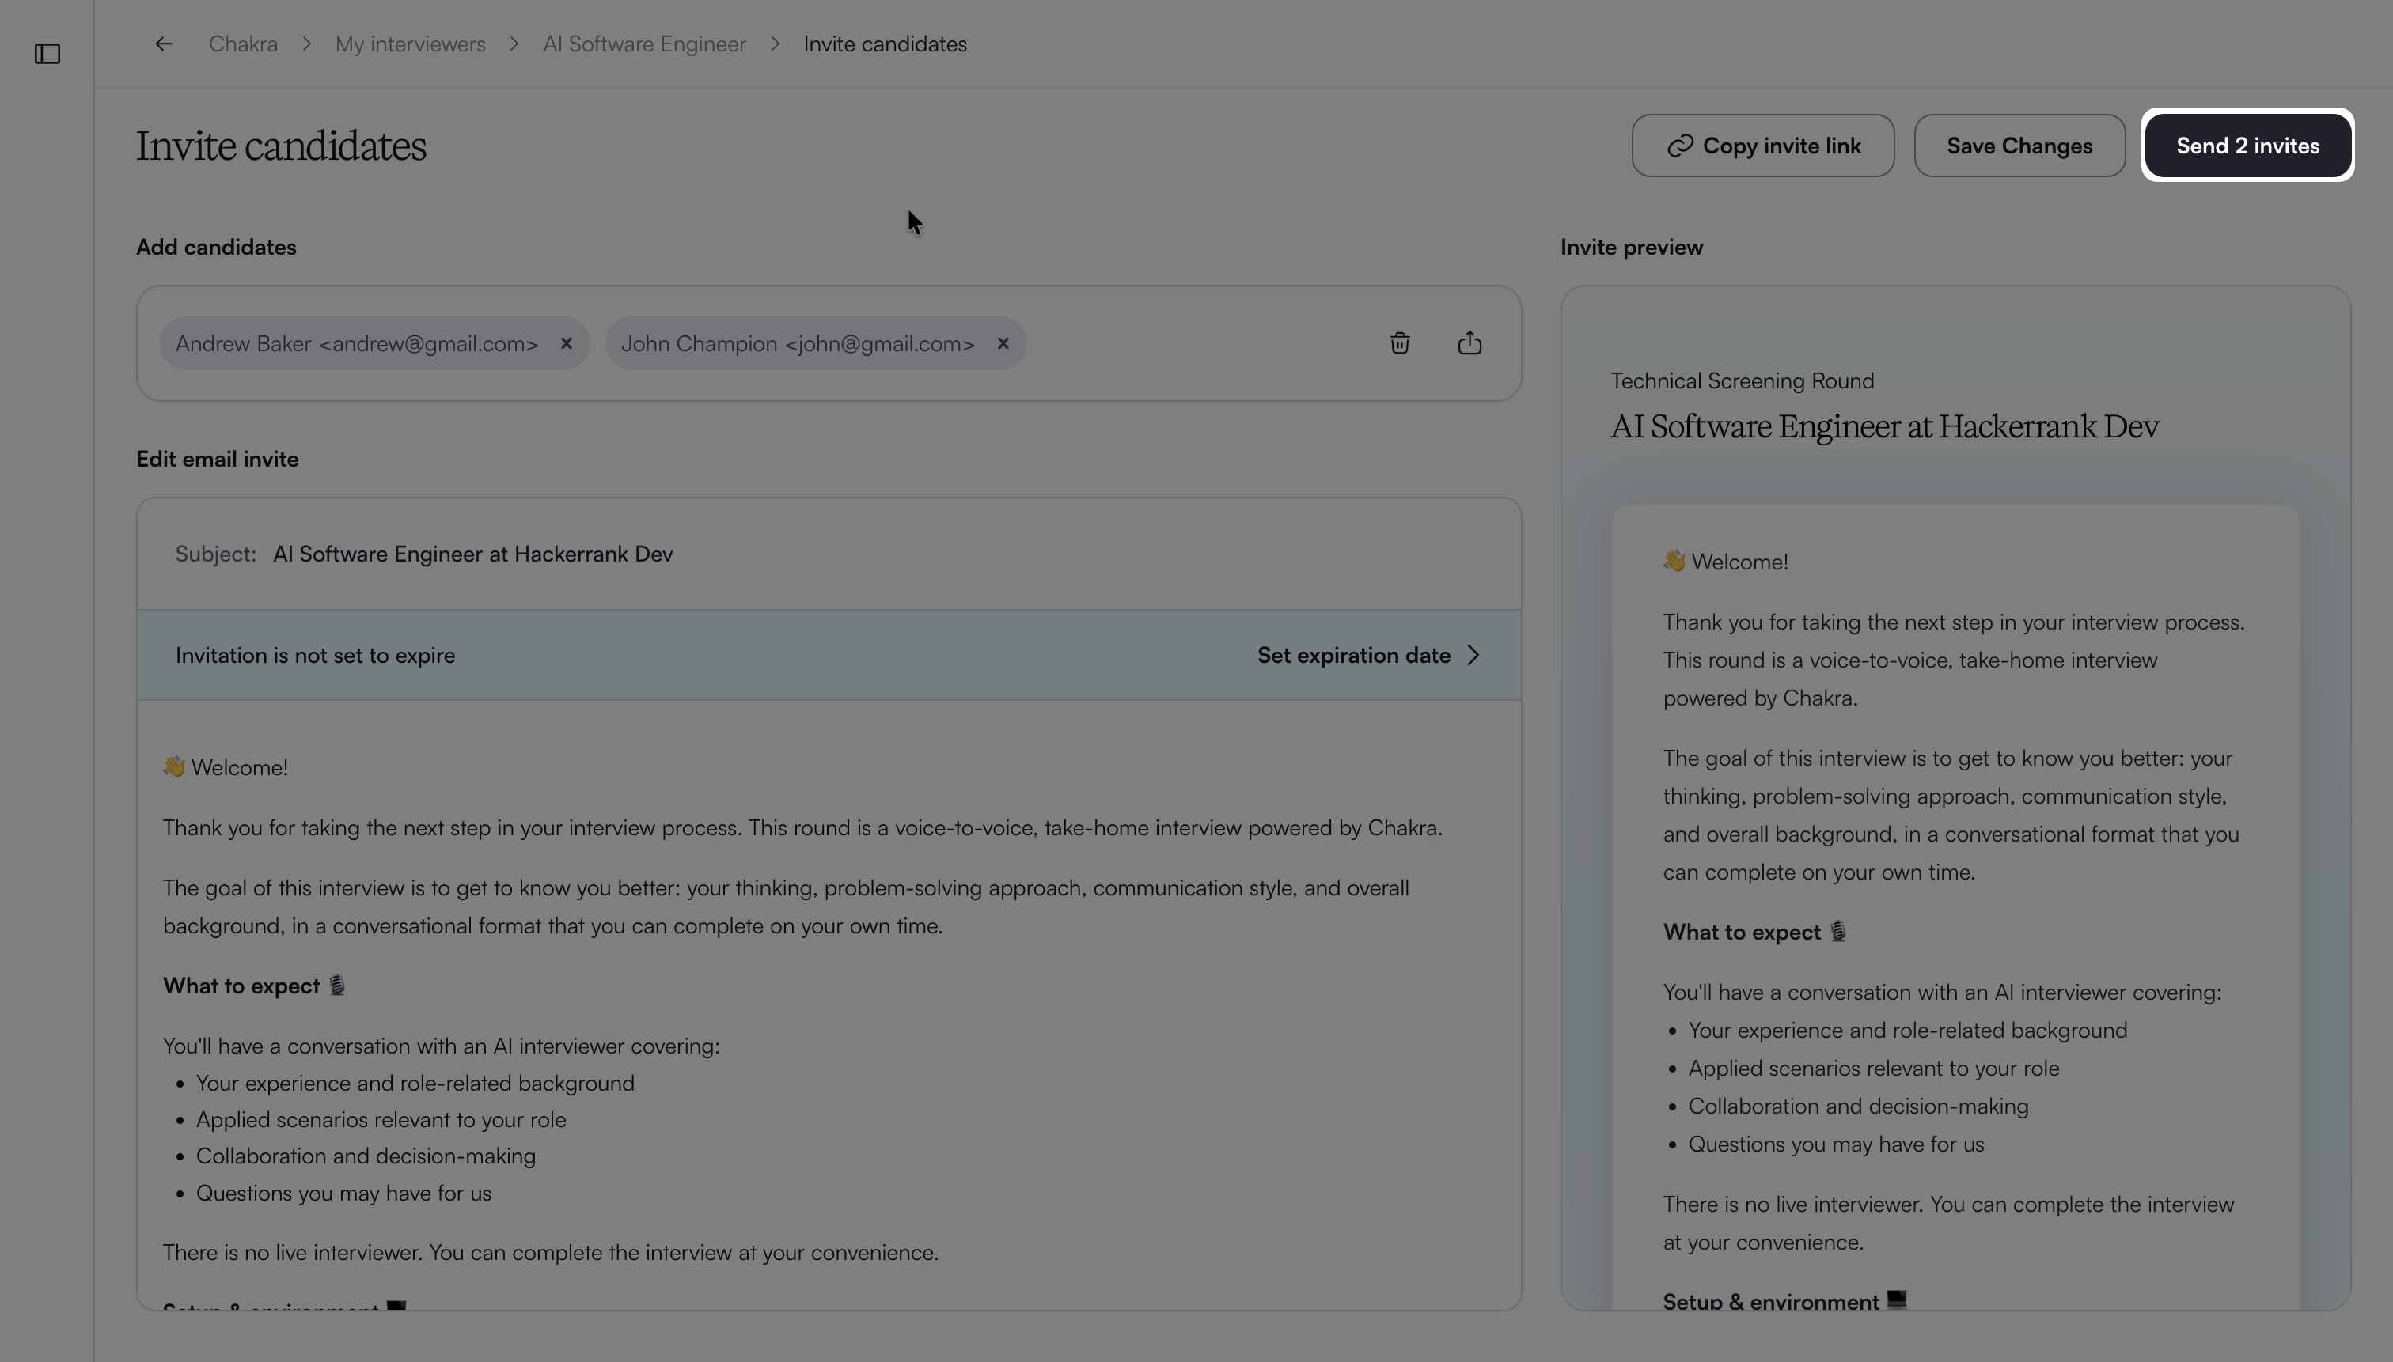This screenshot has height=1362, width=2393.
Task: Click Send 2 invites button
Action: click(2247, 146)
